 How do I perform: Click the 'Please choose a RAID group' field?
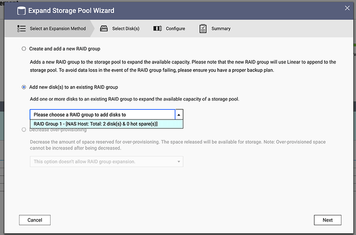(x=102, y=114)
